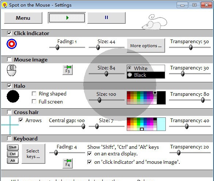Image resolution: width=214 pixels, height=181 pixels.
Task: Click the red-blue click indicator target icon
Action: pos(12,44)
